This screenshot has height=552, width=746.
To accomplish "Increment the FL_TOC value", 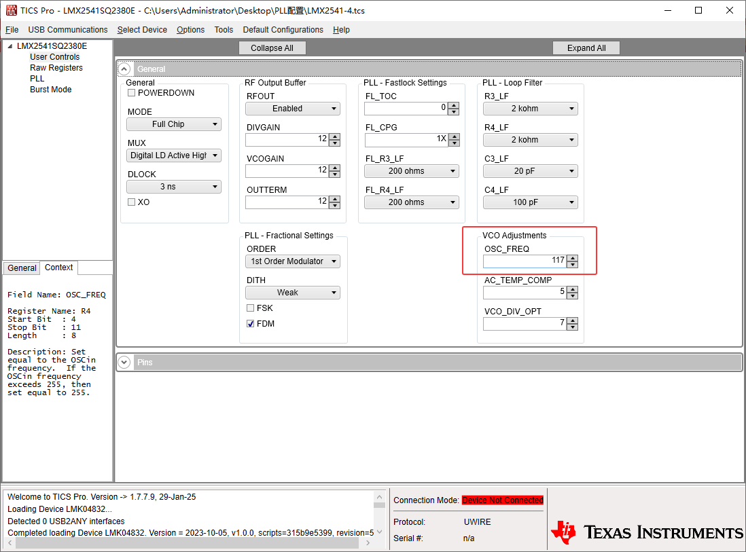I will 454,105.
